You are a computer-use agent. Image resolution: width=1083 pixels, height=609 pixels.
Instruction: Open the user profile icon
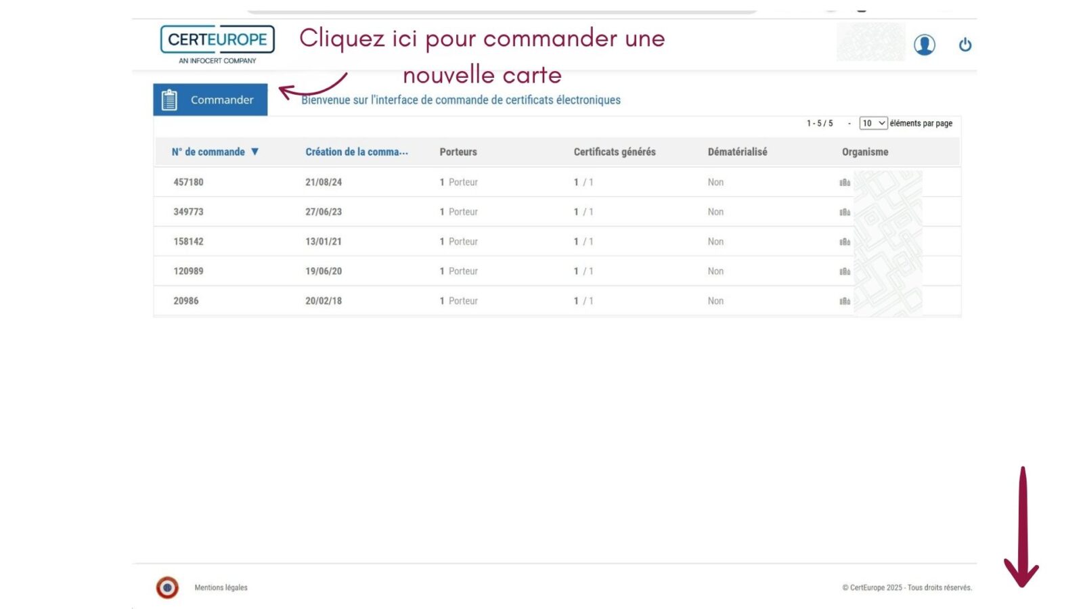tap(924, 45)
